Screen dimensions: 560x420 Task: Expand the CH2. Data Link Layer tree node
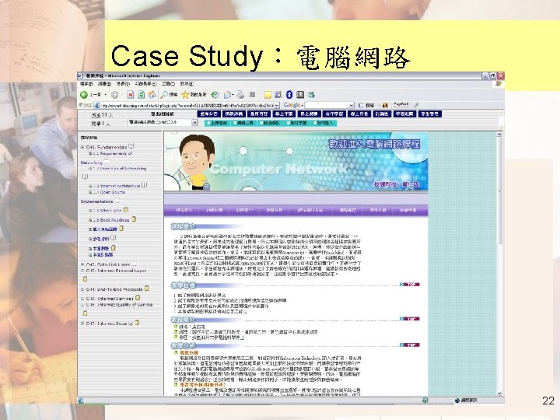[82, 264]
